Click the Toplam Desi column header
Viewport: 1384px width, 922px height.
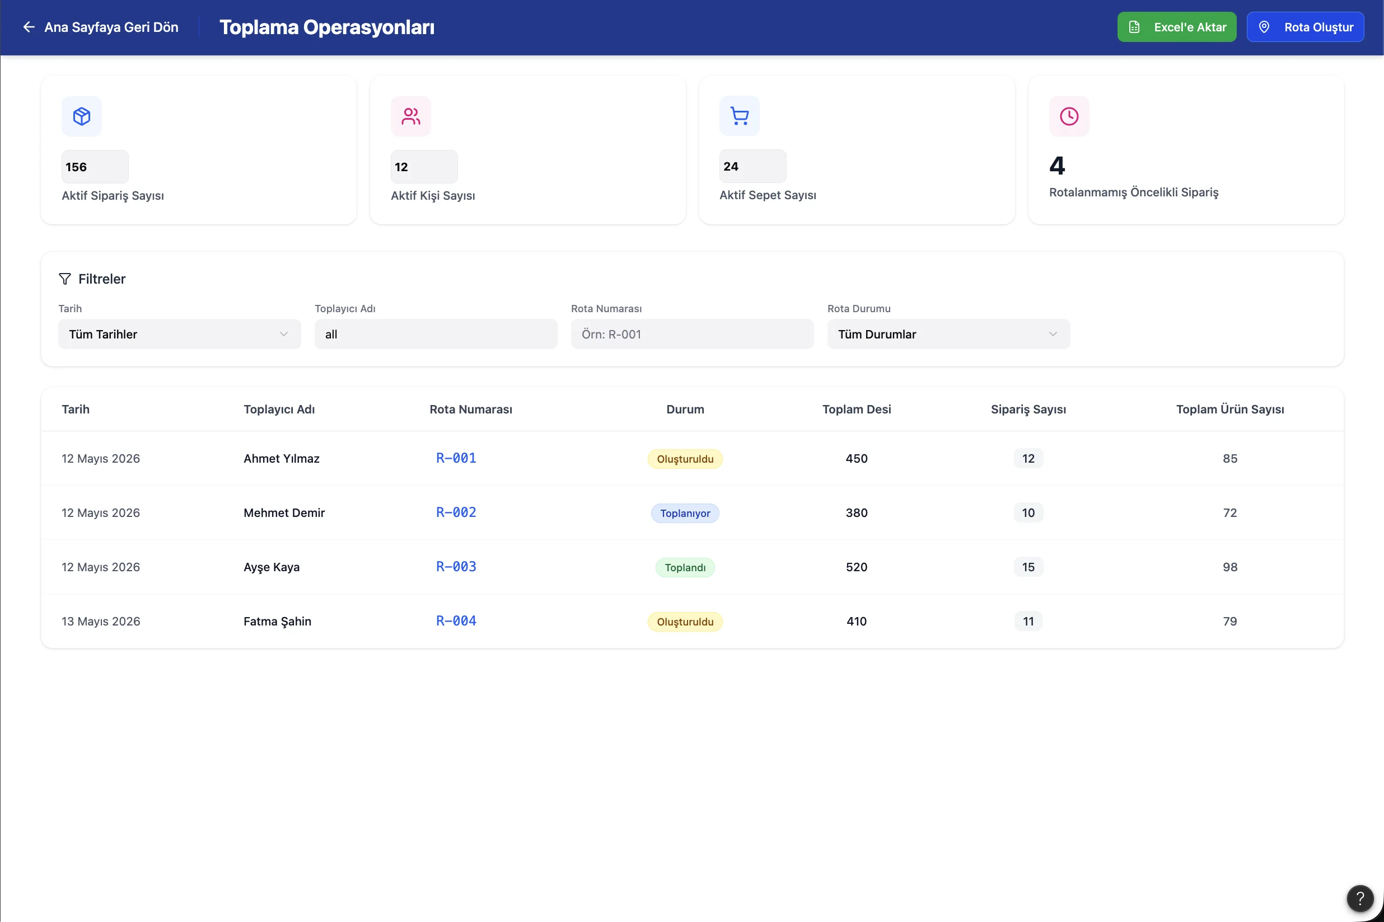point(856,410)
